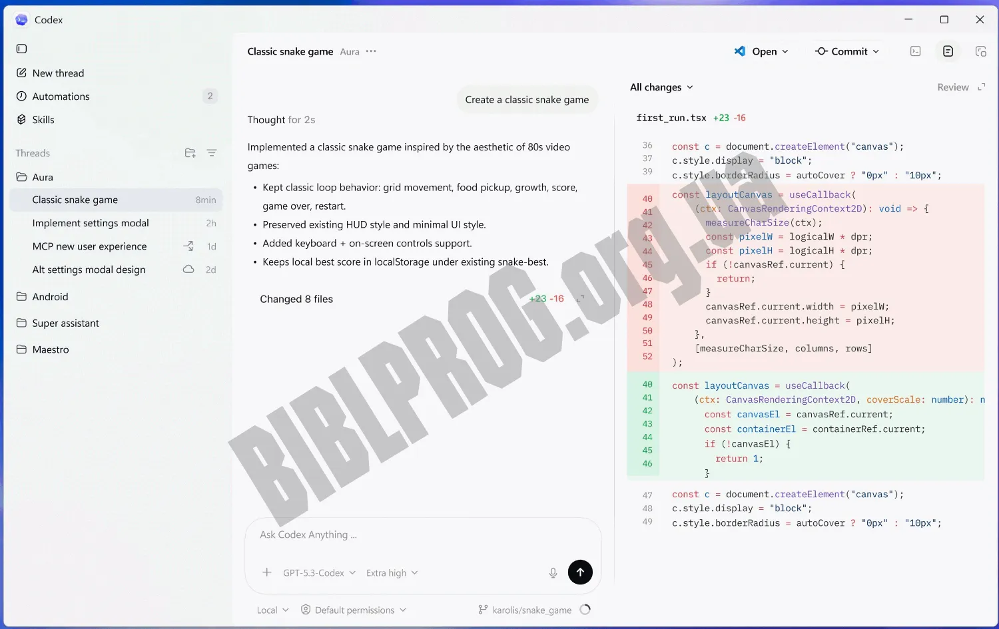The width and height of the screenshot is (999, 629).
Task: Click the branch icon on MCP thread
Action: click(188, 246)
